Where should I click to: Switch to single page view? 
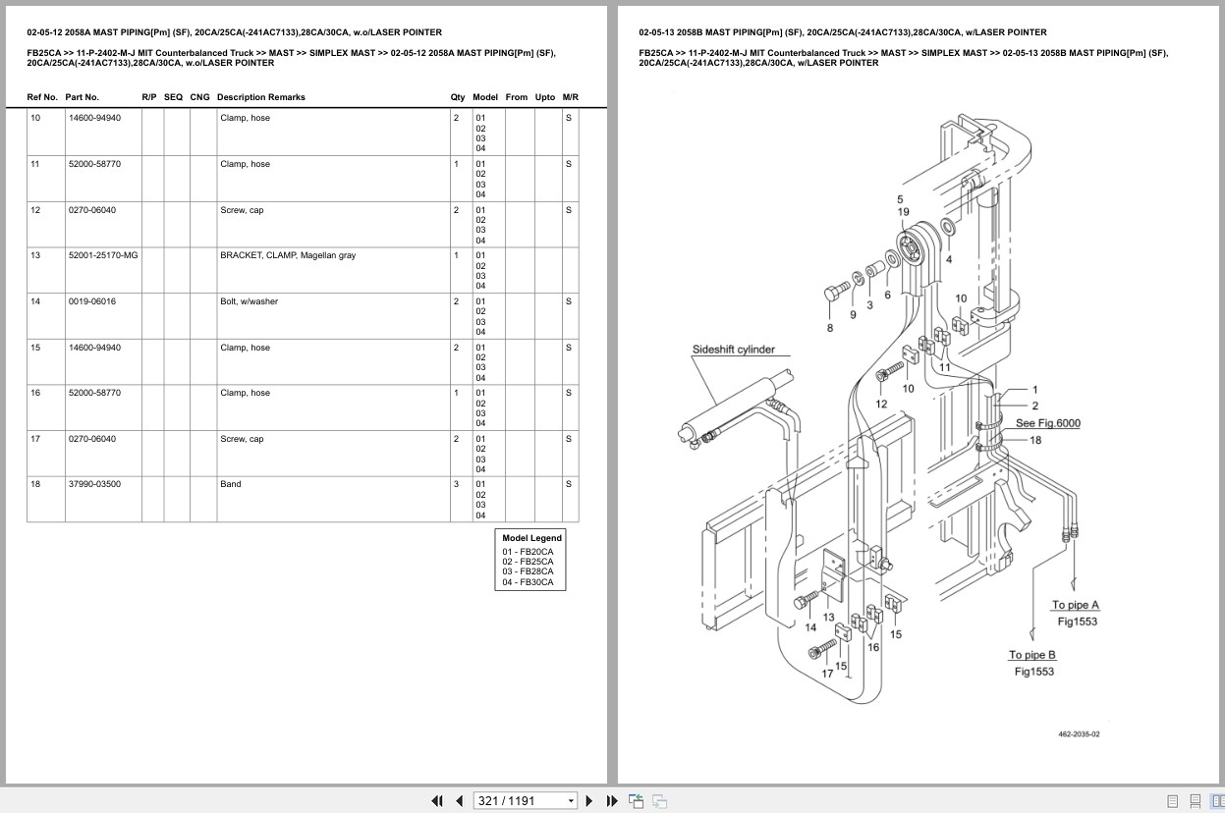pos(1172,801)
